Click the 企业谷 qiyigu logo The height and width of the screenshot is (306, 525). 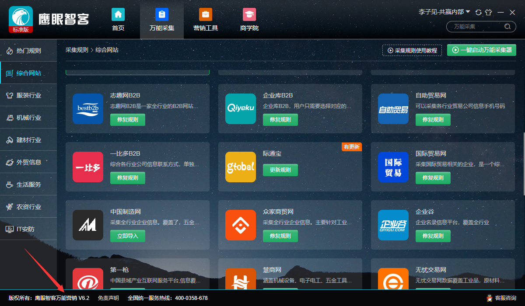(393, 225)
